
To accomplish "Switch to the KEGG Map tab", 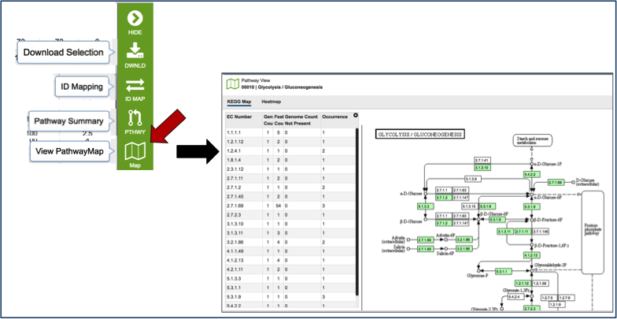I will click(239, 102).
